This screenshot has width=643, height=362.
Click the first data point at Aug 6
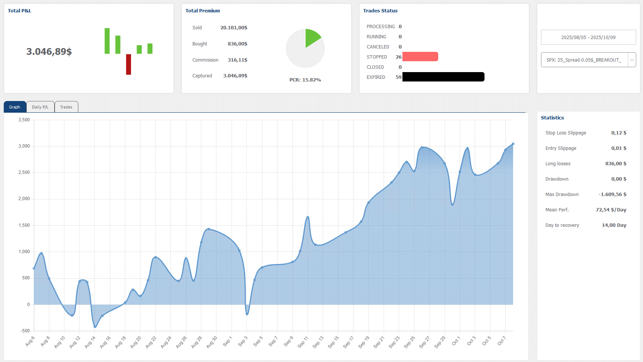pyautogui.click(x=34, y=268)
